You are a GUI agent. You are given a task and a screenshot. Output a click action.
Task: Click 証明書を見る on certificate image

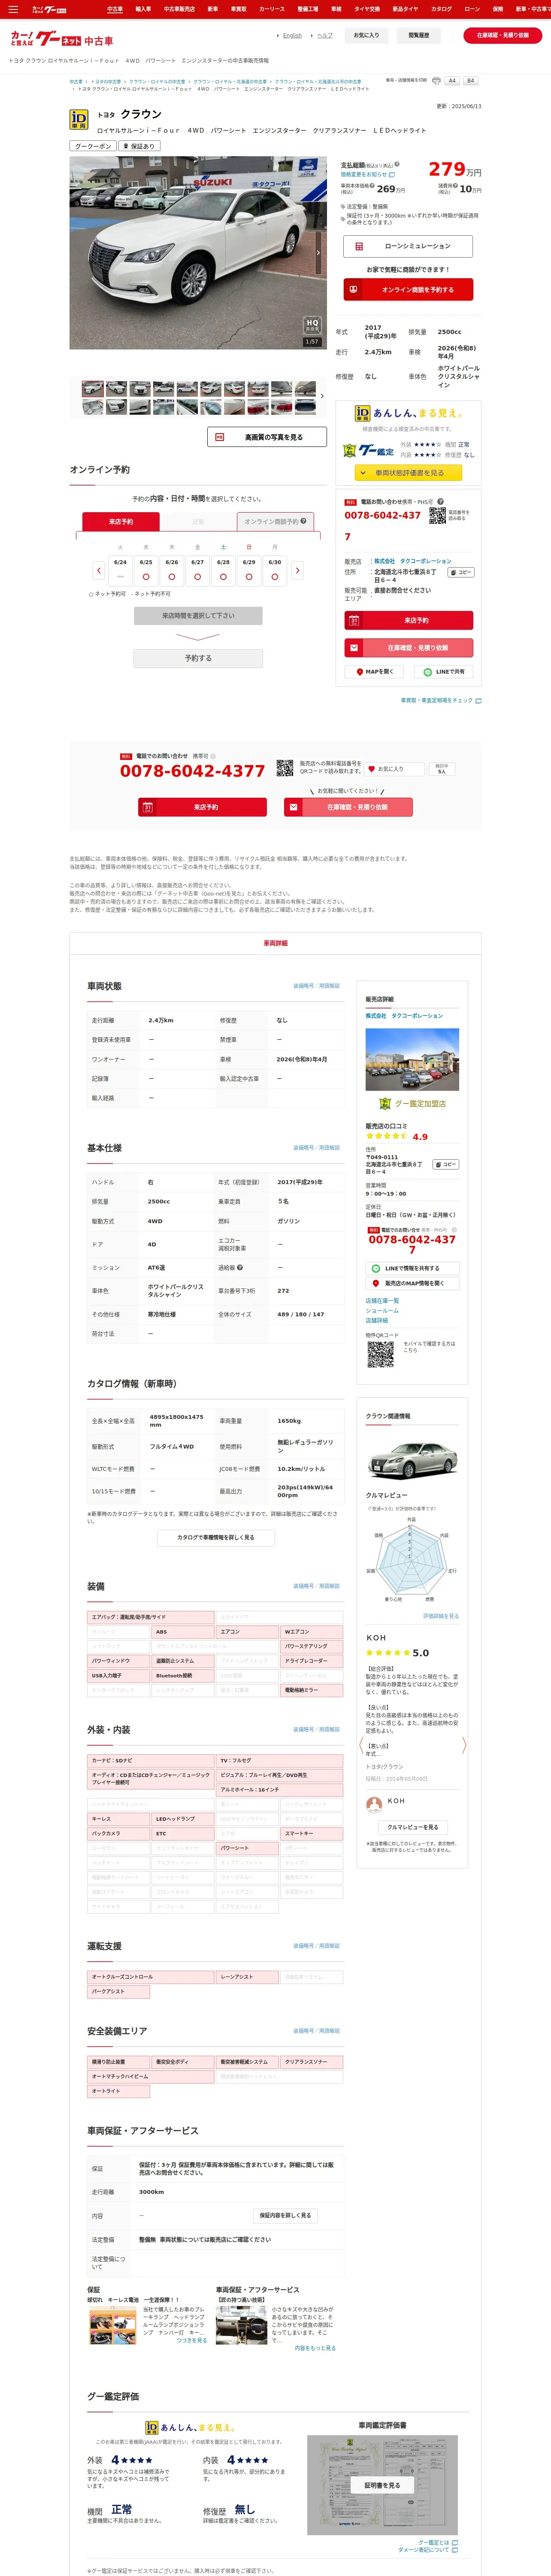pyautogui.click(x=382, y=2485)
